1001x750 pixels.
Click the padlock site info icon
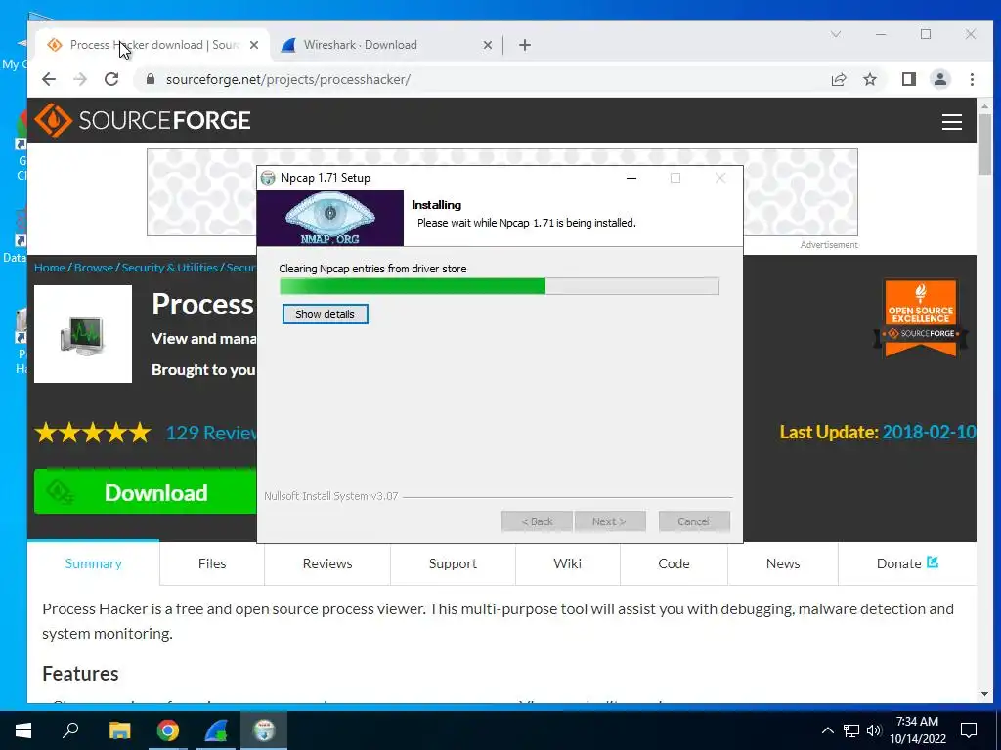coord(151,79)
